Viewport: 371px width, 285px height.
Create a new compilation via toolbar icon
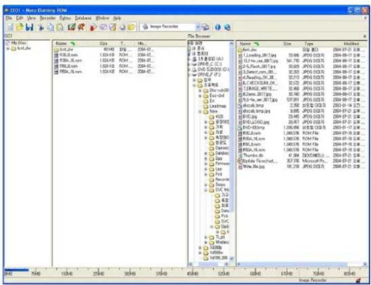click(10, 27)
